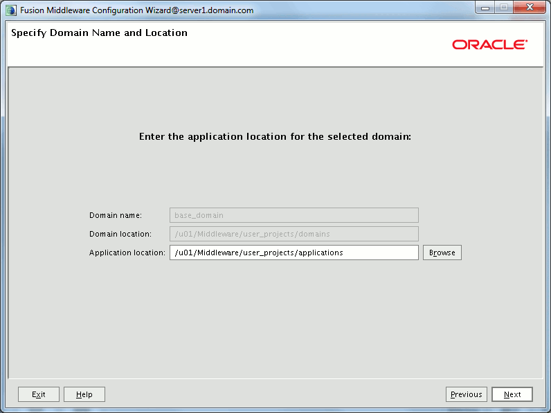The image size is (551, 413).
Task: Maximize the wizard window
Action: pos(503,8)
